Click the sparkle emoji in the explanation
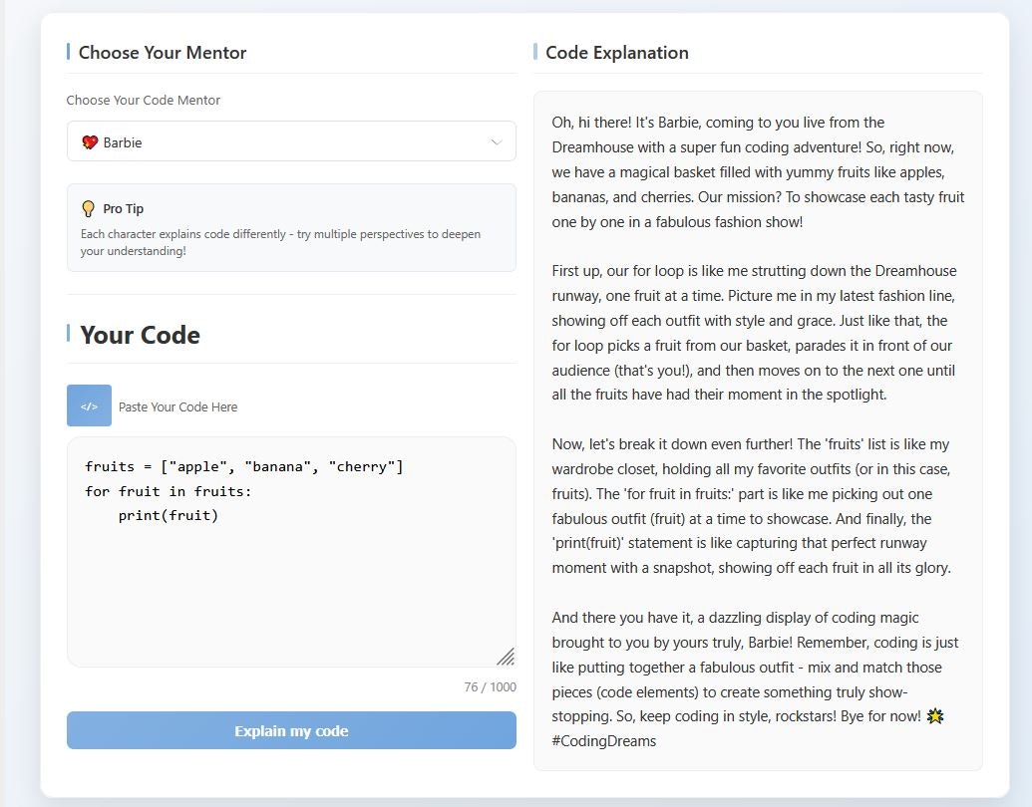The image size is (1032, 807). click(x=935, y=716)
